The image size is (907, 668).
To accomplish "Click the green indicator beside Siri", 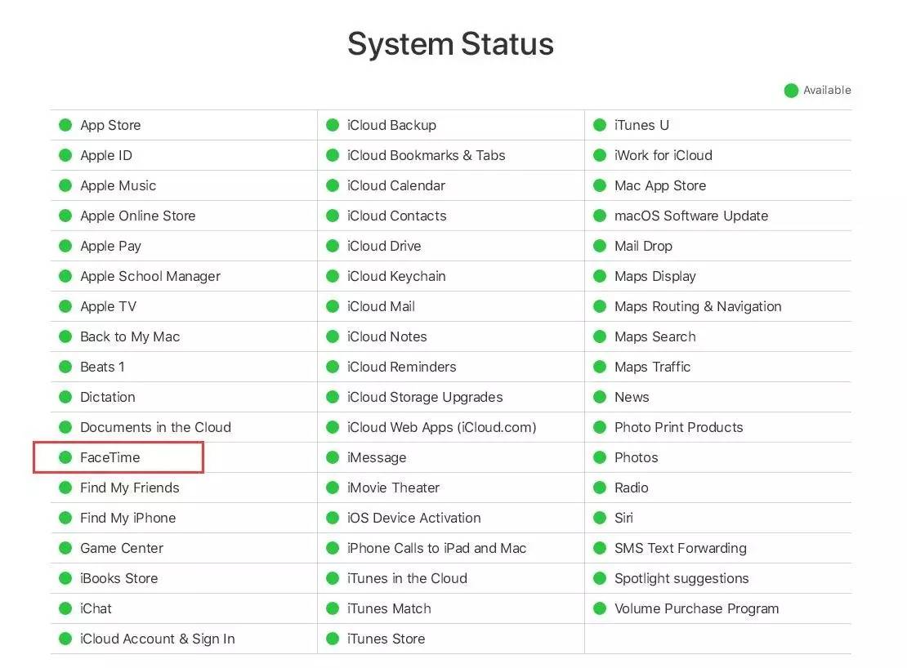I will pyautogui.click(x=600, y=518).
